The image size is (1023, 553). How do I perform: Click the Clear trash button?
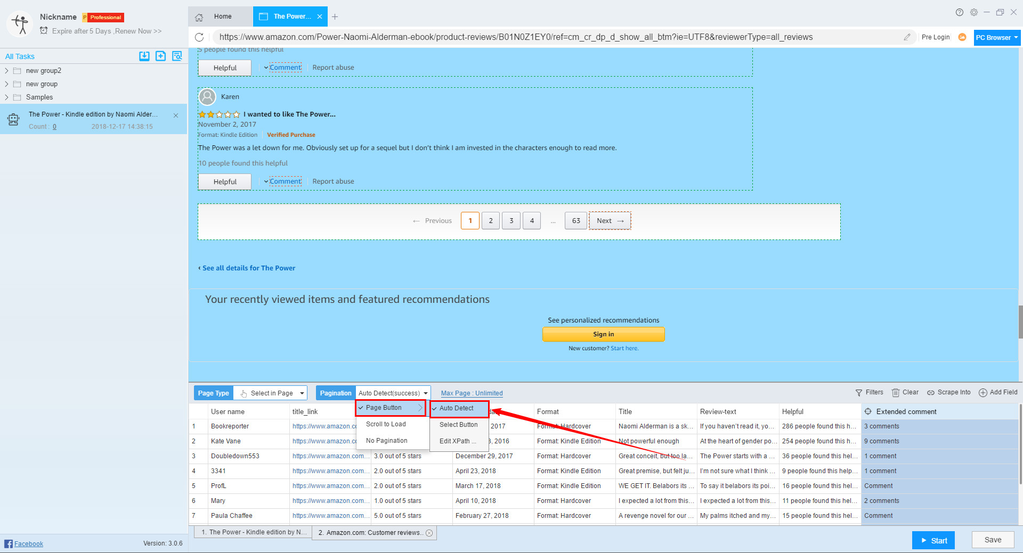[905, 392]
